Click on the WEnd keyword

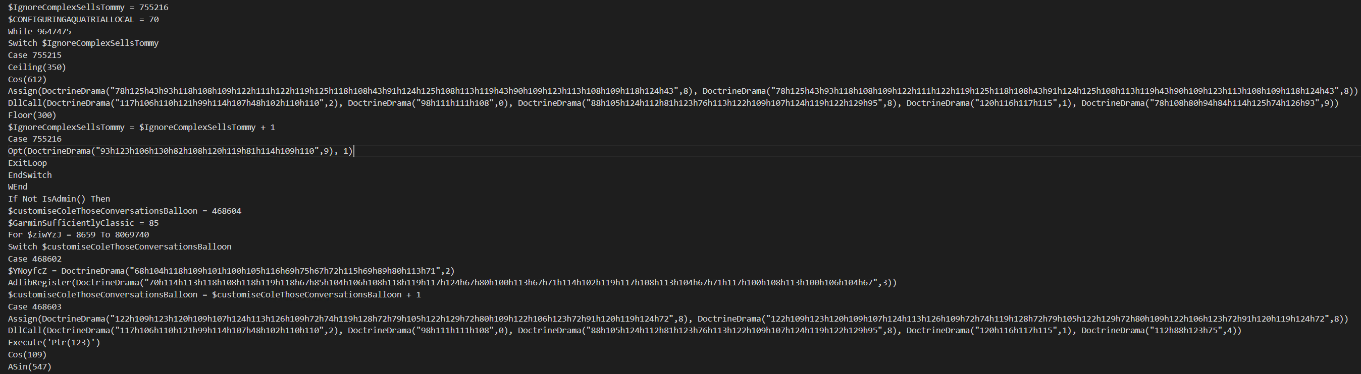coord(18,186)
